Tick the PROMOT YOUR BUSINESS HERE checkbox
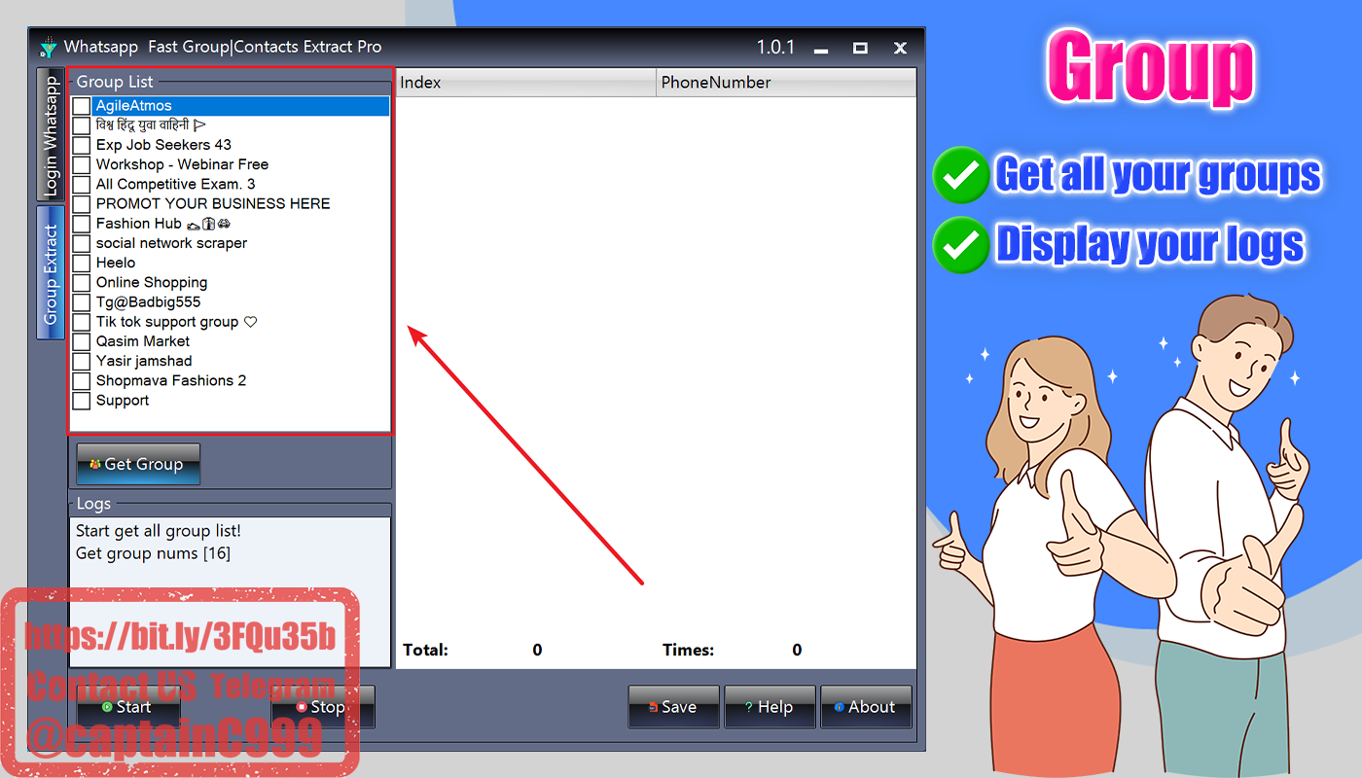The width and height of the screenshot is (1362, 778). 82,204
